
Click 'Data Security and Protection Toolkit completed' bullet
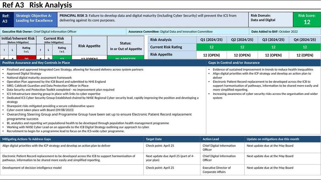(x=61, y=90)
